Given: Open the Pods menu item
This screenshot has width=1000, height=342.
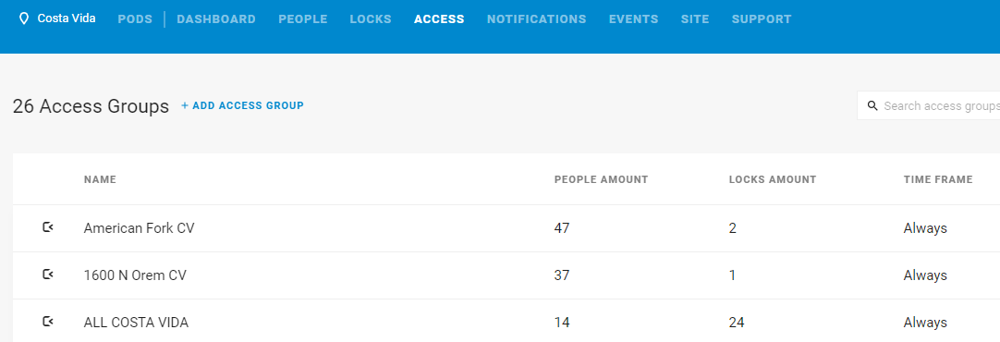Looking at the screenshot, I should [x=135, y=19].
